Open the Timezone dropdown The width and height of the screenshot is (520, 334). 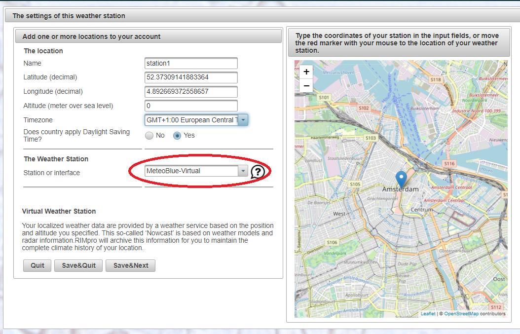coord(243,119)
